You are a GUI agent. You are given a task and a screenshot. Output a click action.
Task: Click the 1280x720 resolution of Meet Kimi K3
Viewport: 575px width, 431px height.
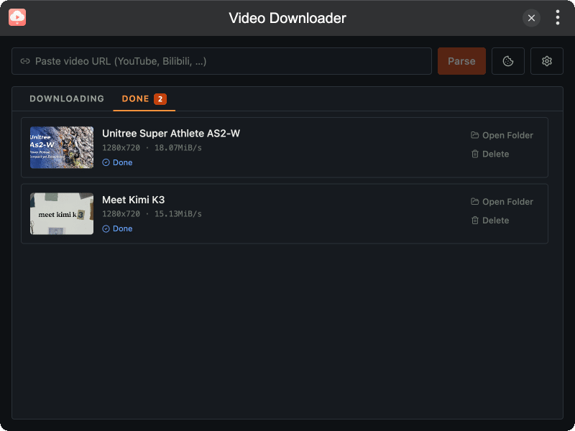pos(121,214)
